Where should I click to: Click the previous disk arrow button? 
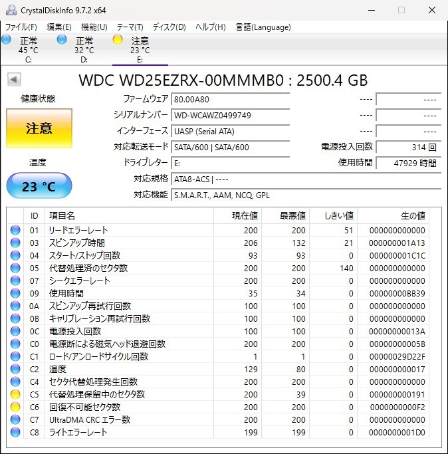14,79
